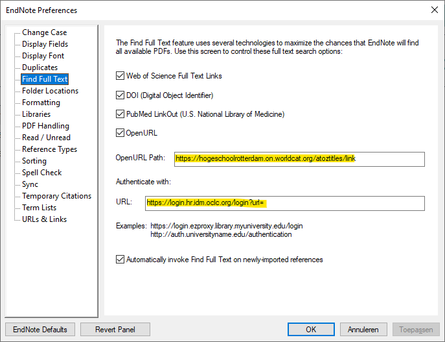Open Folder Locations preferences
Image resolution: width=445 pixels, height=342 pixels.
click(x=50, y=91)
